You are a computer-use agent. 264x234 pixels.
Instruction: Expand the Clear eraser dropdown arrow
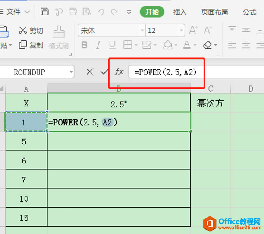click(x=216, y=45)
